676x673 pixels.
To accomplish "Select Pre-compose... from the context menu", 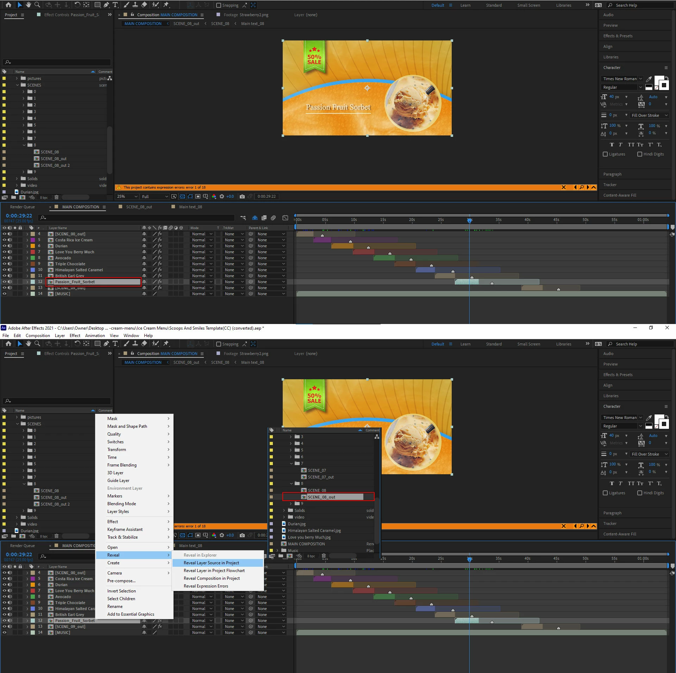I will coord(121,581).
